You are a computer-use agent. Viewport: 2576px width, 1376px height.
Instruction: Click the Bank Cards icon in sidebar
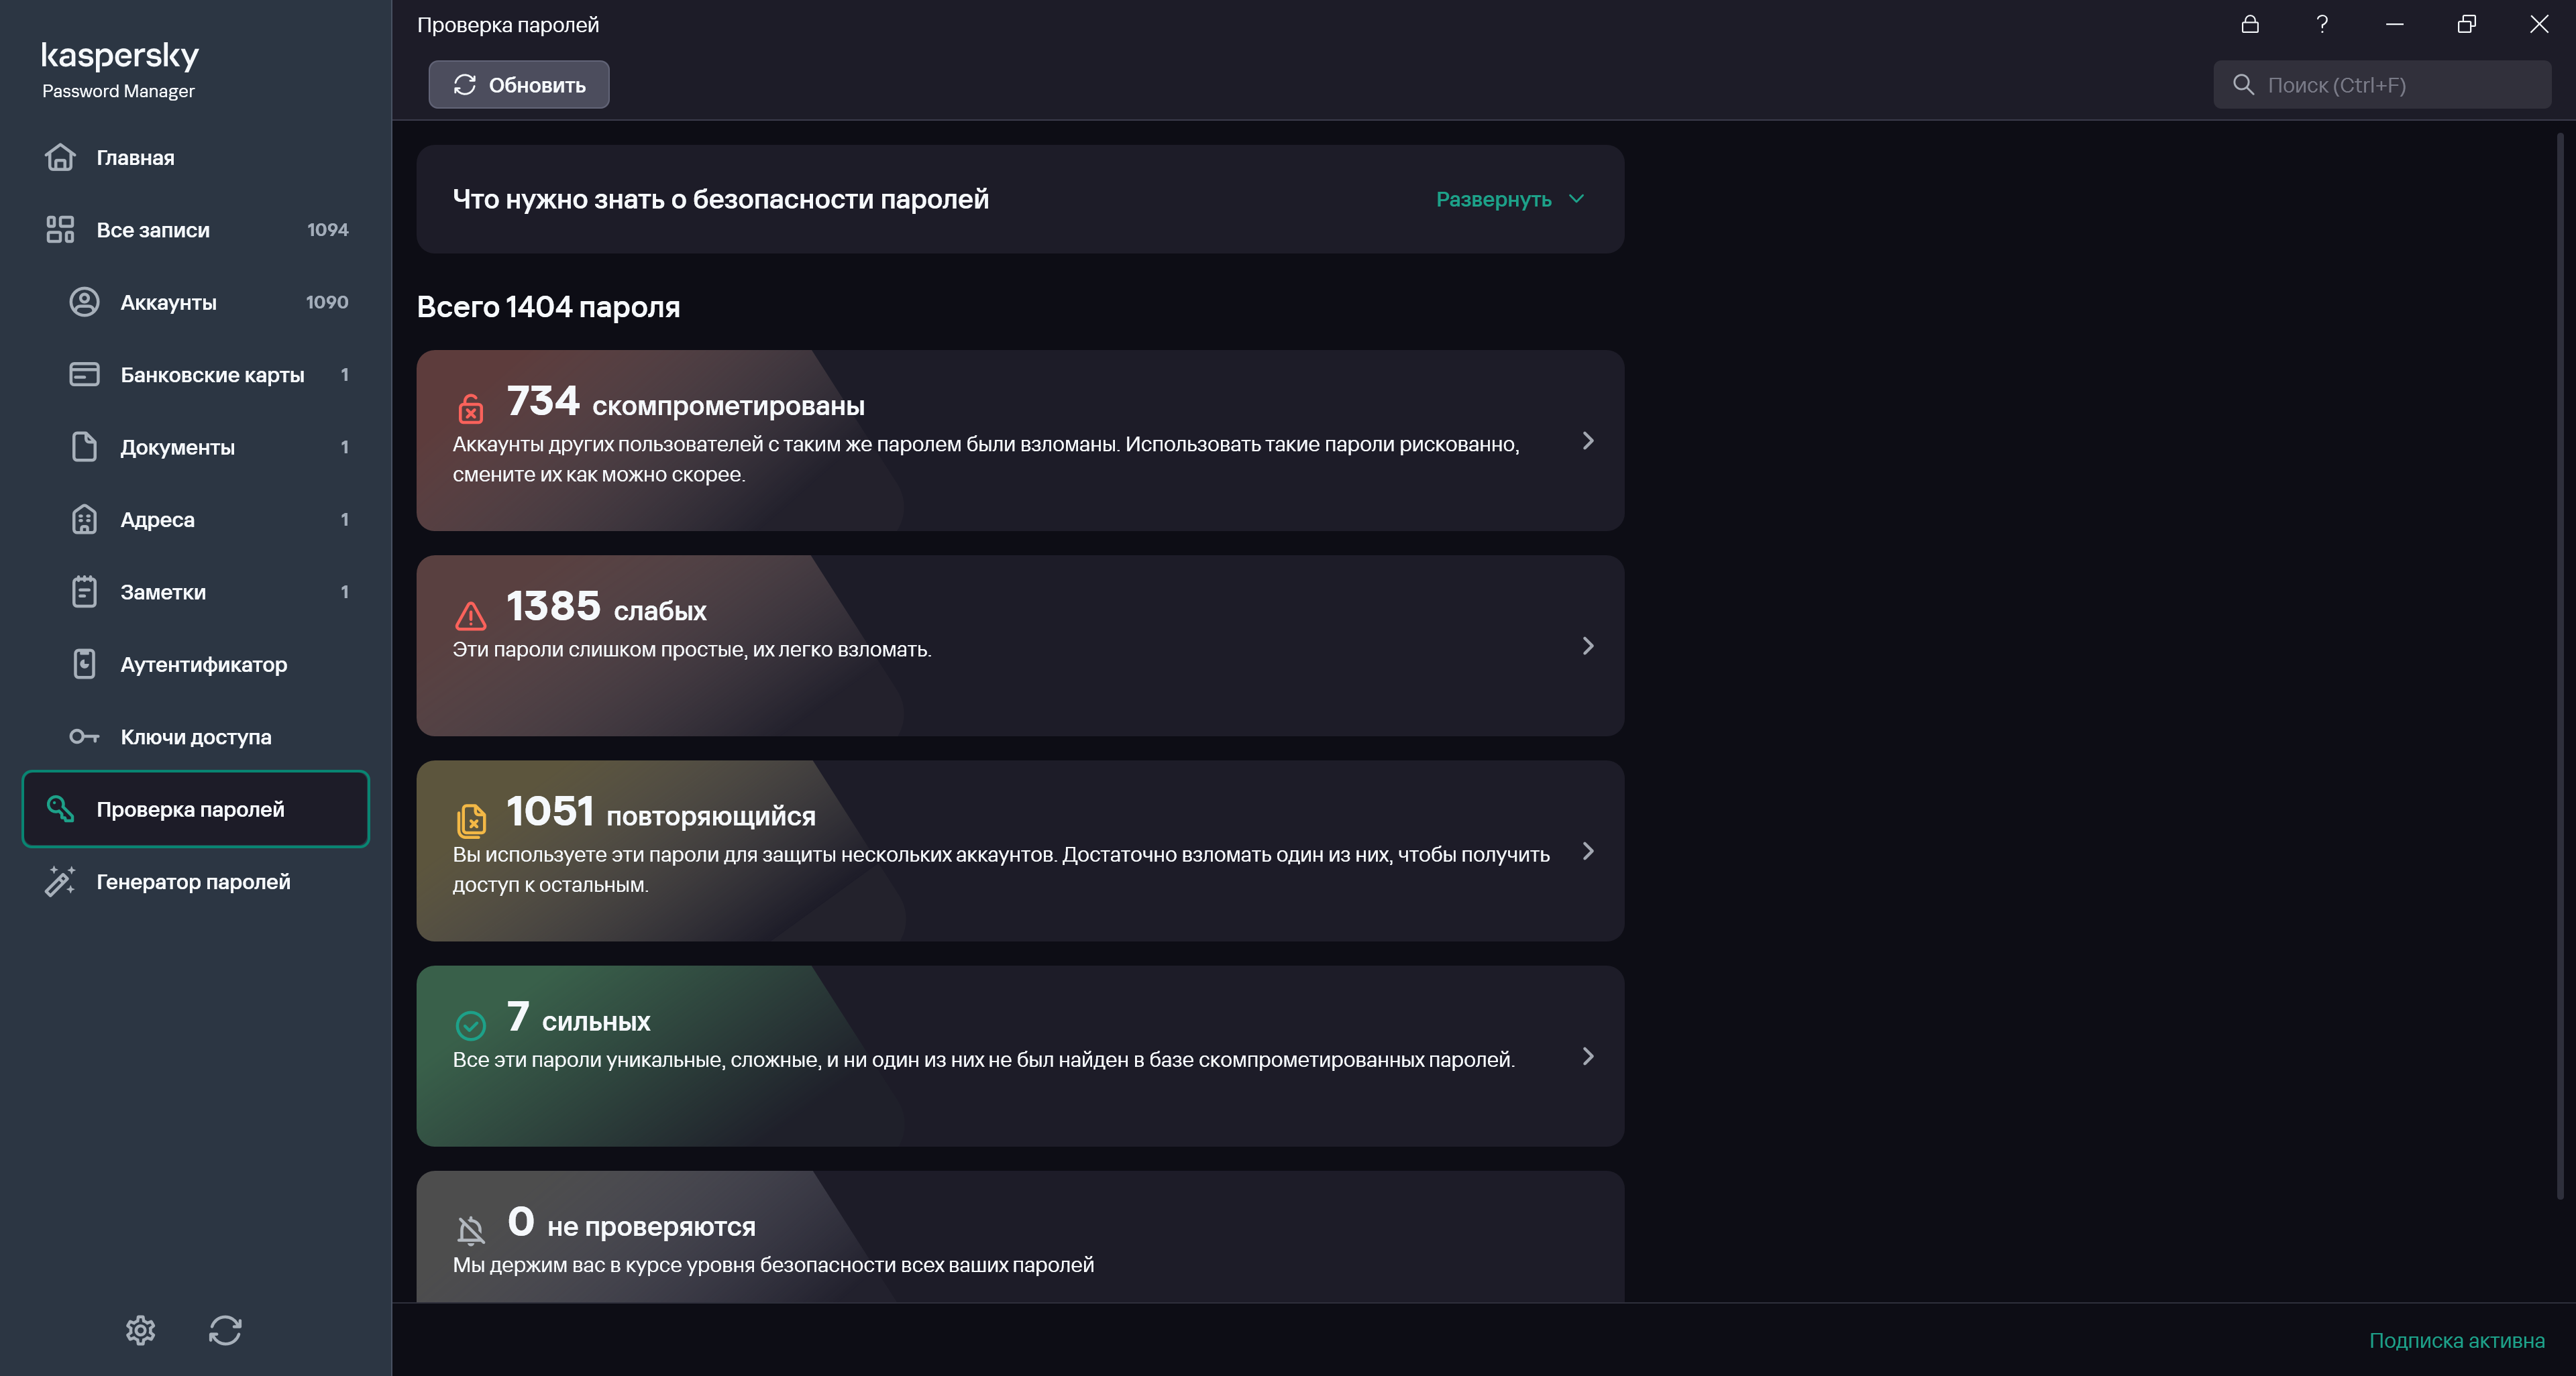point(85,375)
